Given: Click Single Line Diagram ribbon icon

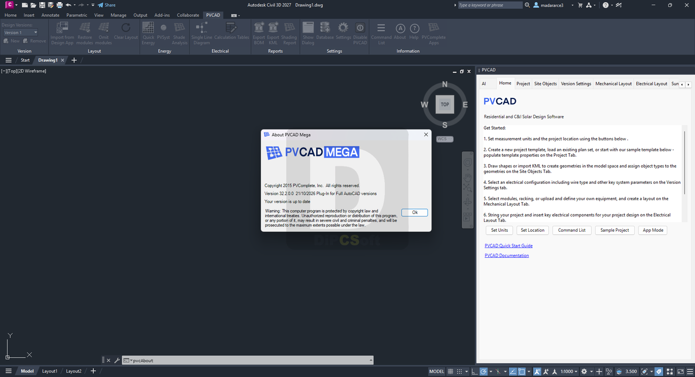Looking at the screenshot, I should [202, 33].
